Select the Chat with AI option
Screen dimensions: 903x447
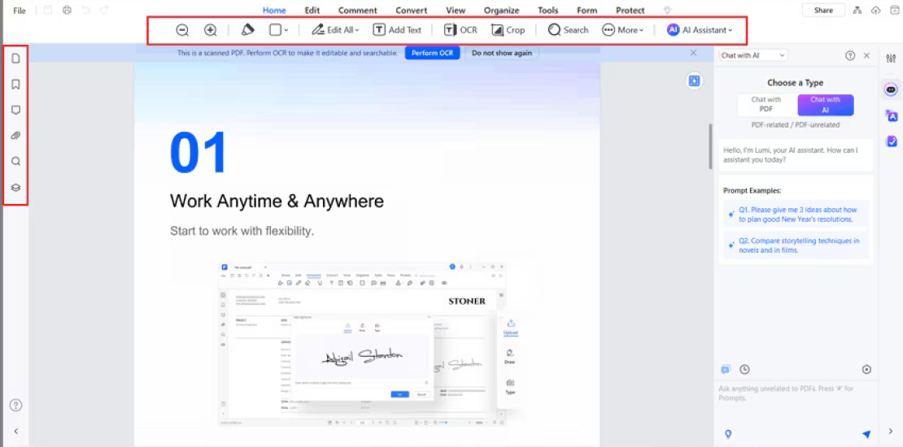coord(825,104)
